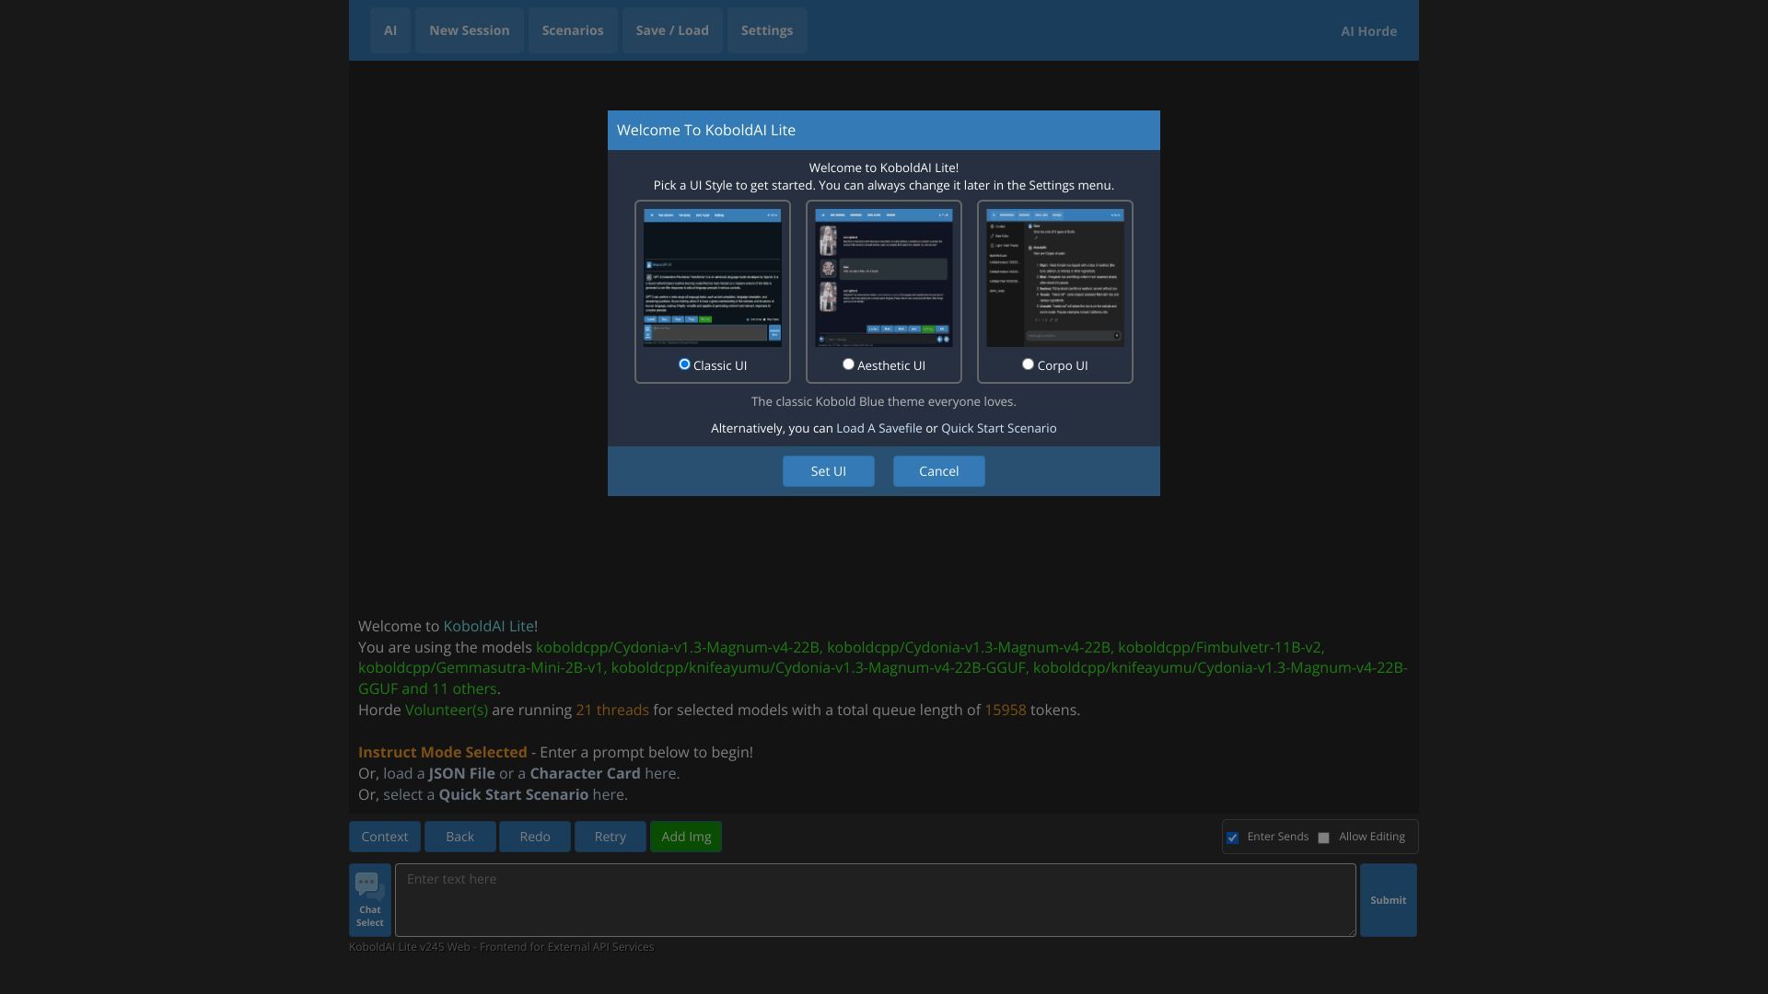Click the Character Card link
Viewport: 1768px width, 994px height.
(585, 774)
